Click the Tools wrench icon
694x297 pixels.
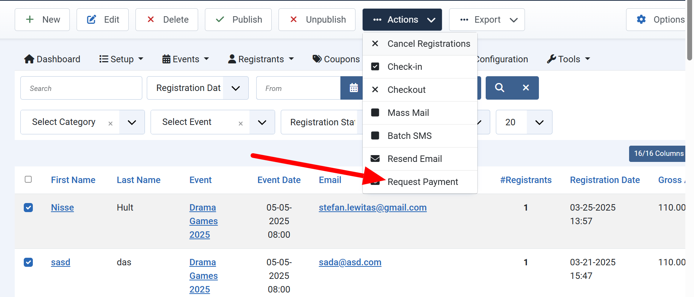(551, 59)
